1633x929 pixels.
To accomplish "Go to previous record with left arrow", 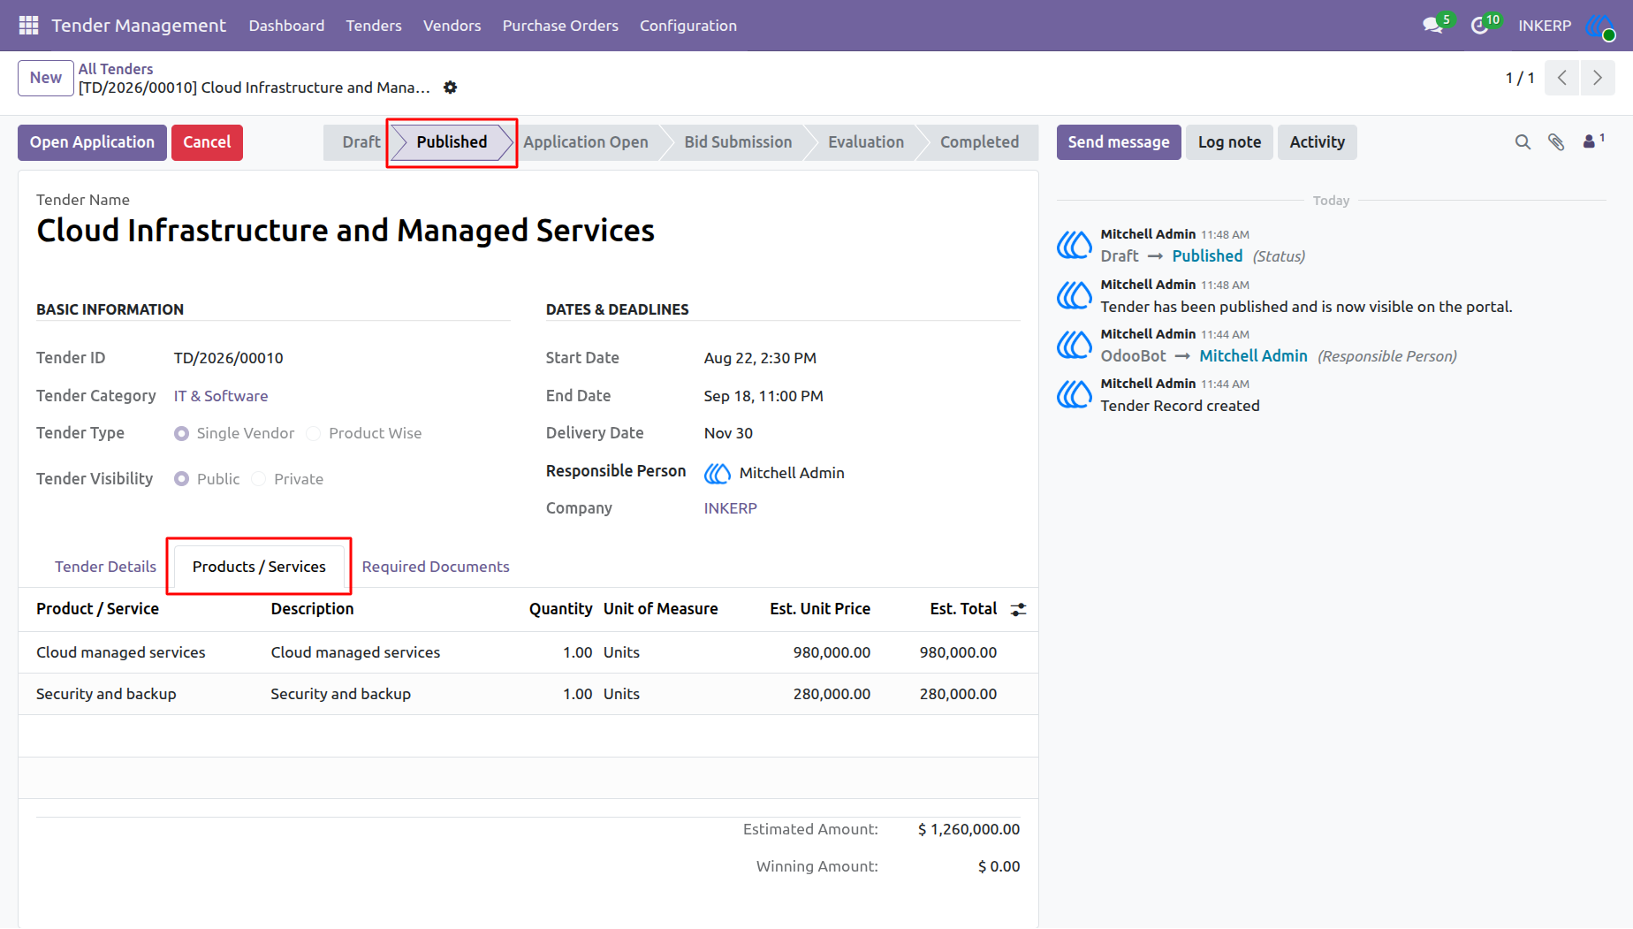I will 1562,78.
